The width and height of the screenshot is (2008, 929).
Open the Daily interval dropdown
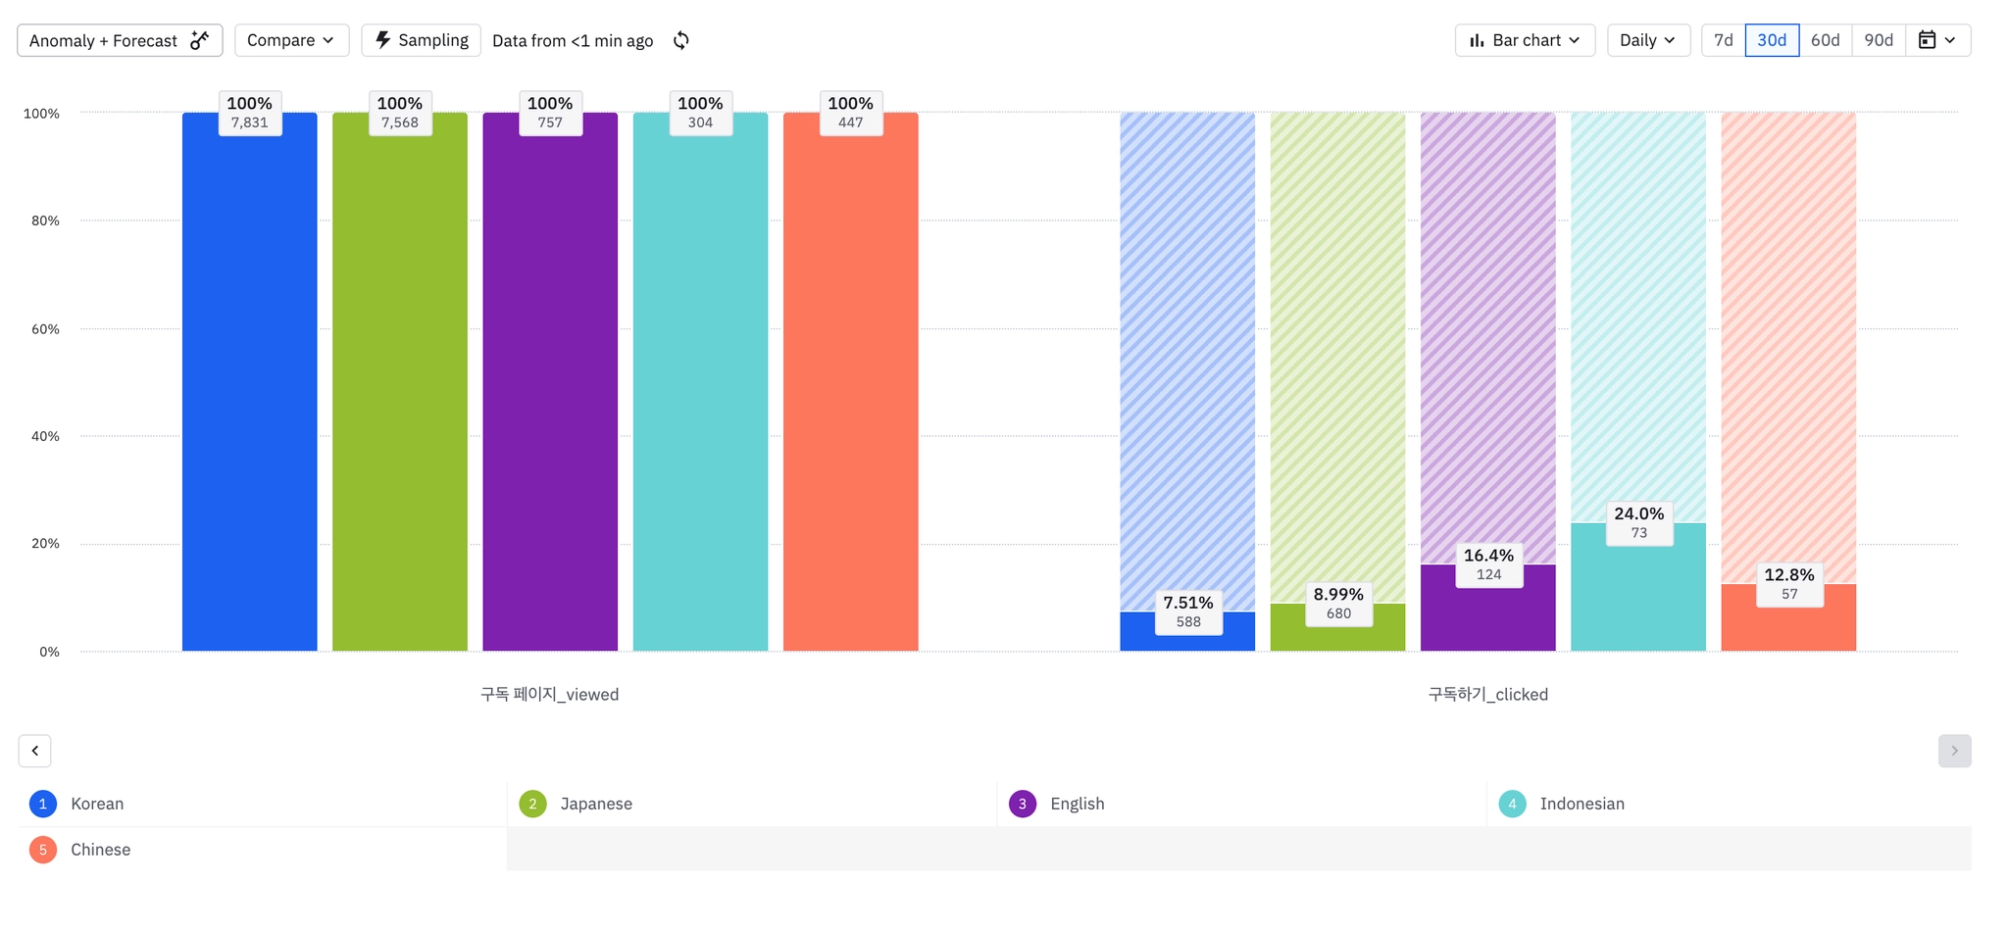click(1648, 40)
